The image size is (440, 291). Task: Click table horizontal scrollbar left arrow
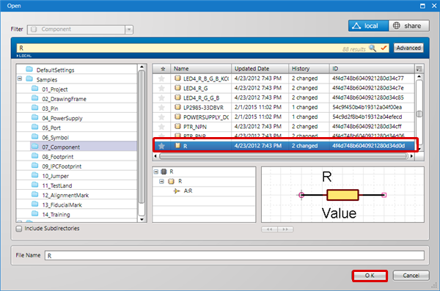(x=155, y=156)
